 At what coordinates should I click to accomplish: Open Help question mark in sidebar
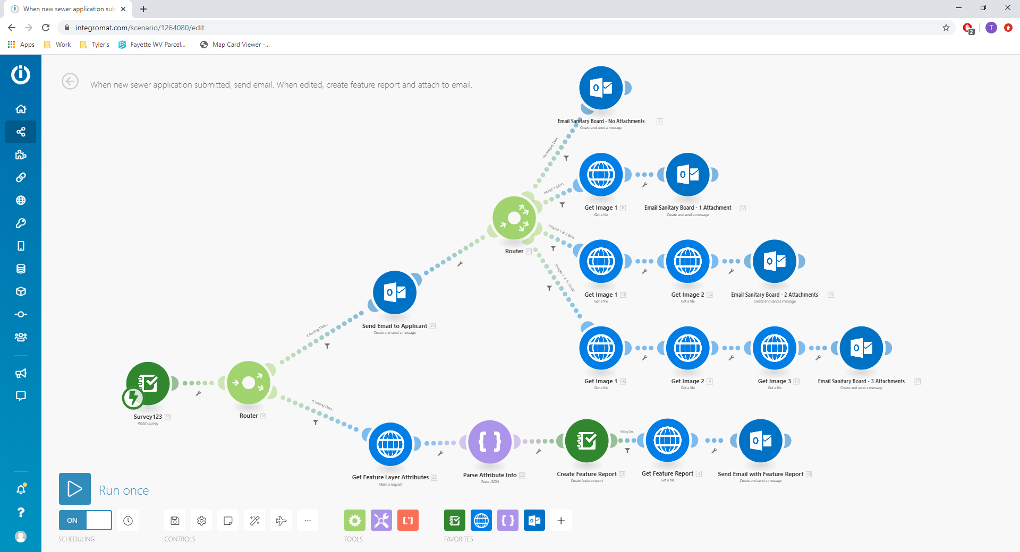click(x=21, y=512)
